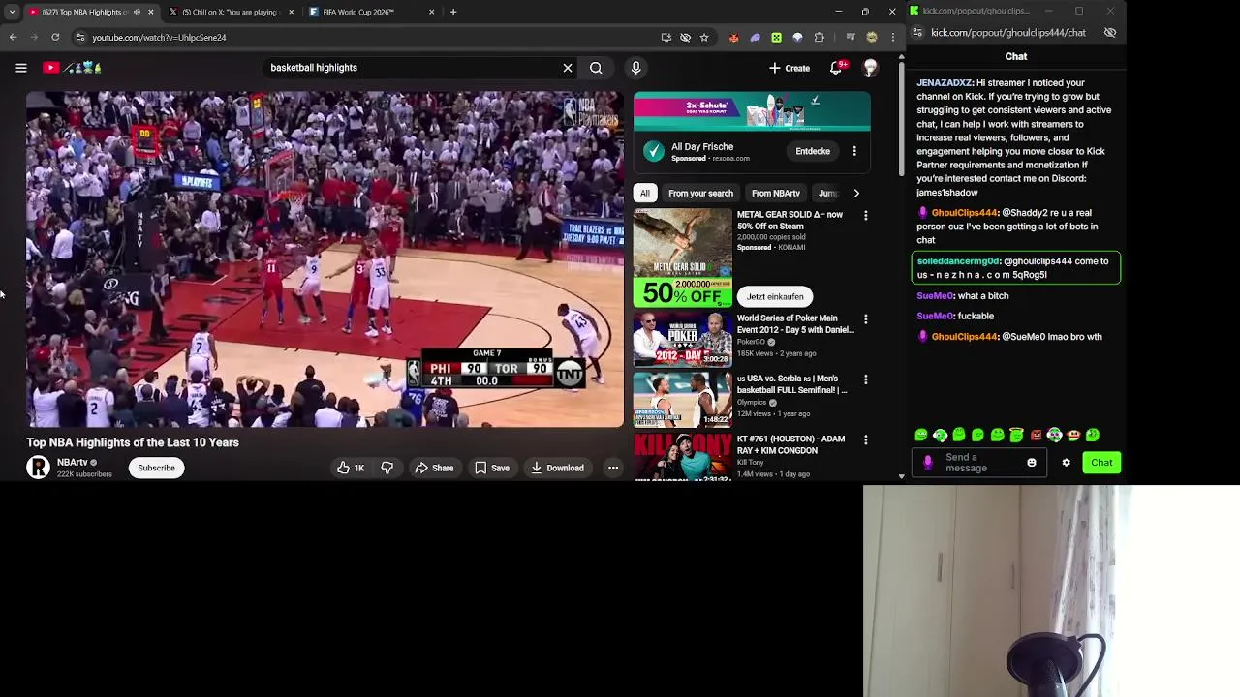The height and width of the screenshot is (697, 1240).
Task: Click the address bar URL
Action: click(x=159, y=38)
